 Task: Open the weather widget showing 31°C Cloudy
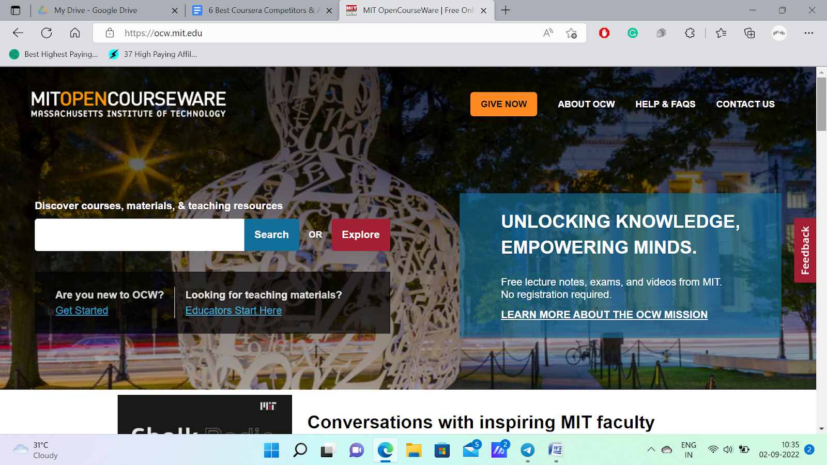[x=35, y=450]
